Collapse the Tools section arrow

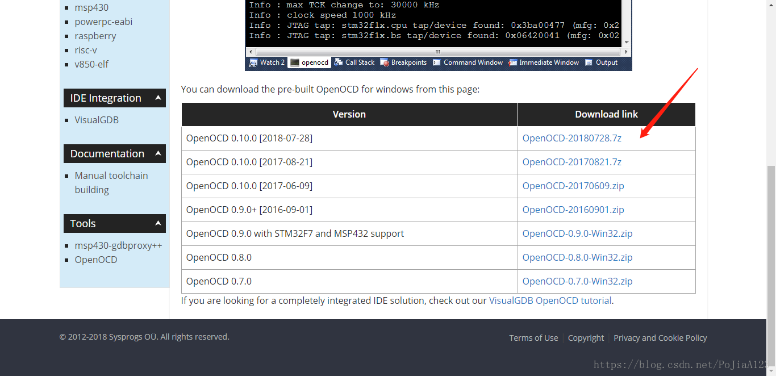[x=158, y=223]
